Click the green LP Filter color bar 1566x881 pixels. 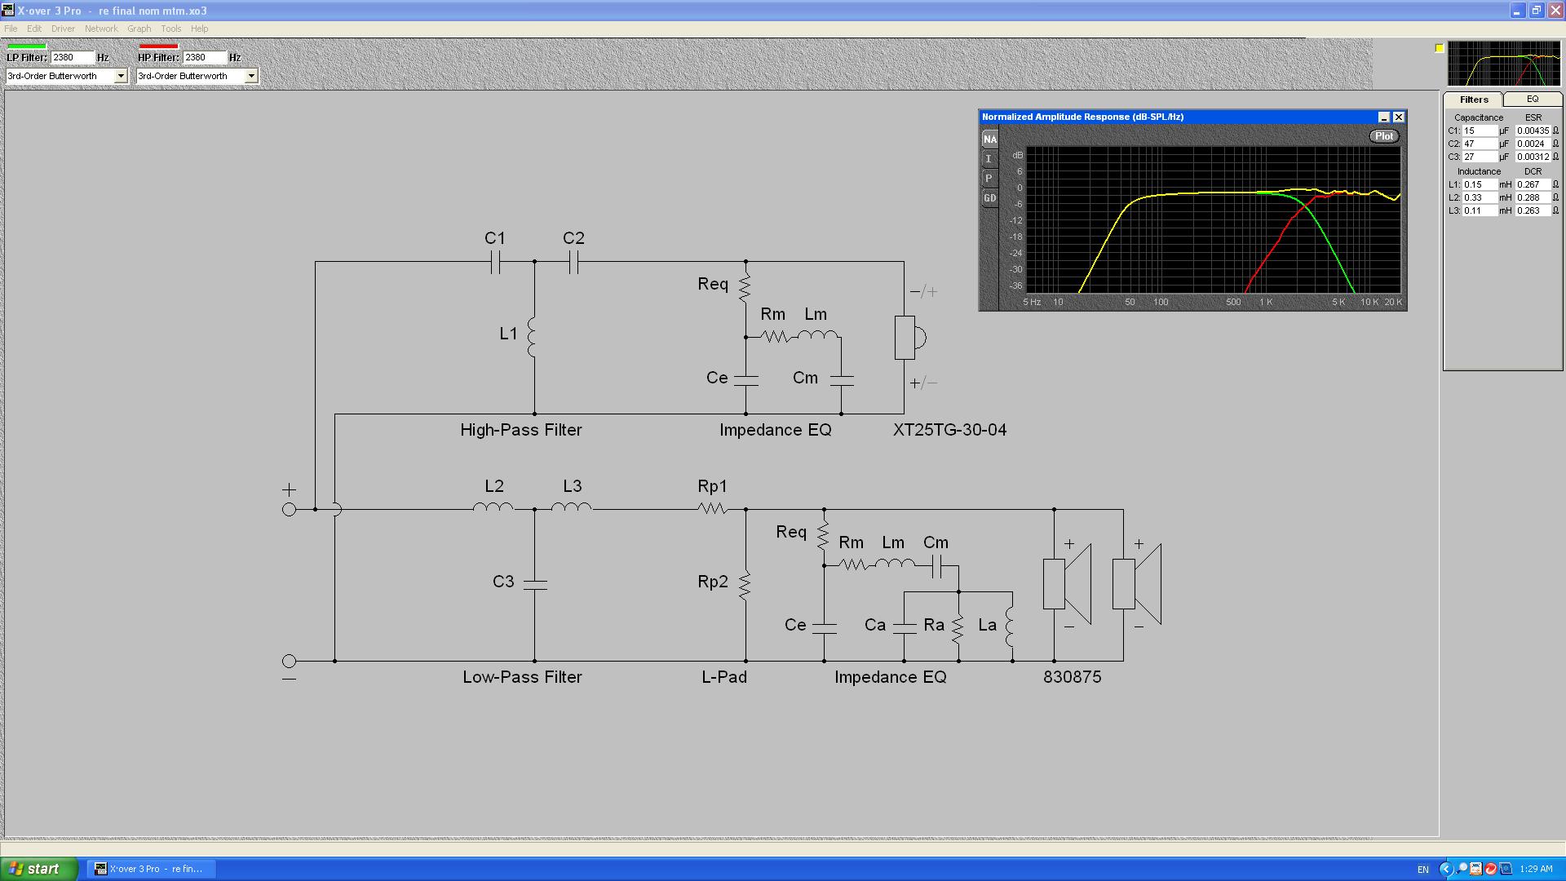coord(27,46)
